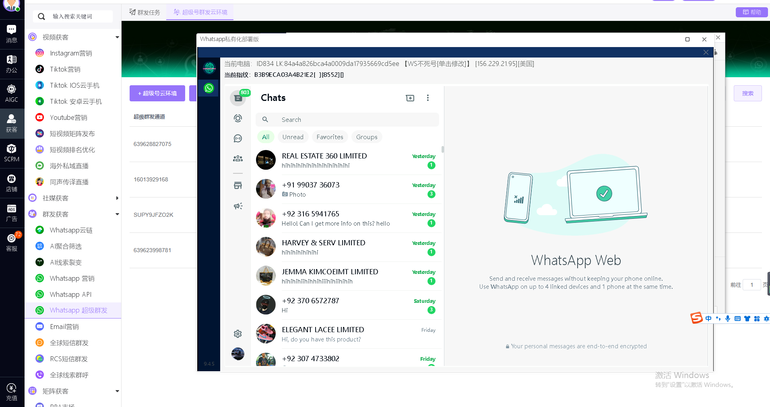
Task: Select the All chats filter
Action: pos(266,137)
